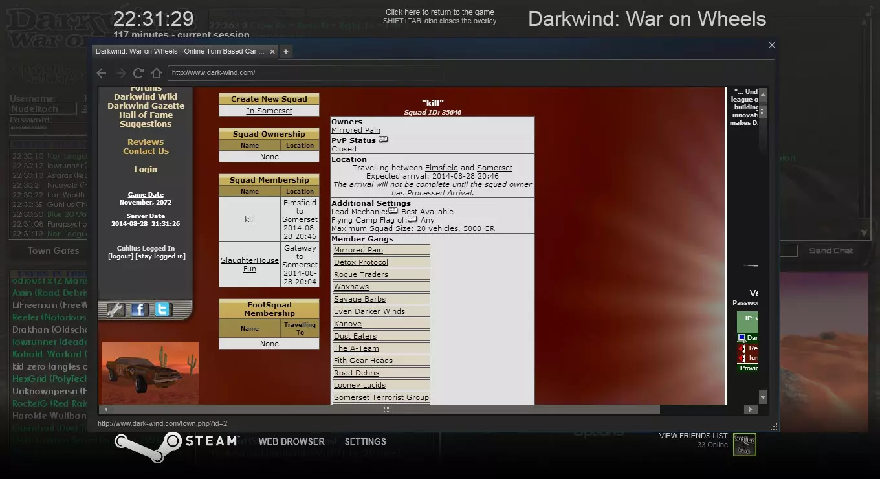880x479 pixels.
Task: Click the Lead Mechanic help bubble icon
Action: 393,211
